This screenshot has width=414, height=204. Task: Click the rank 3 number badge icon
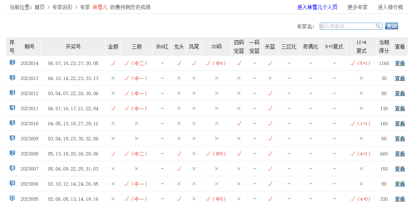tap(12, 93)
